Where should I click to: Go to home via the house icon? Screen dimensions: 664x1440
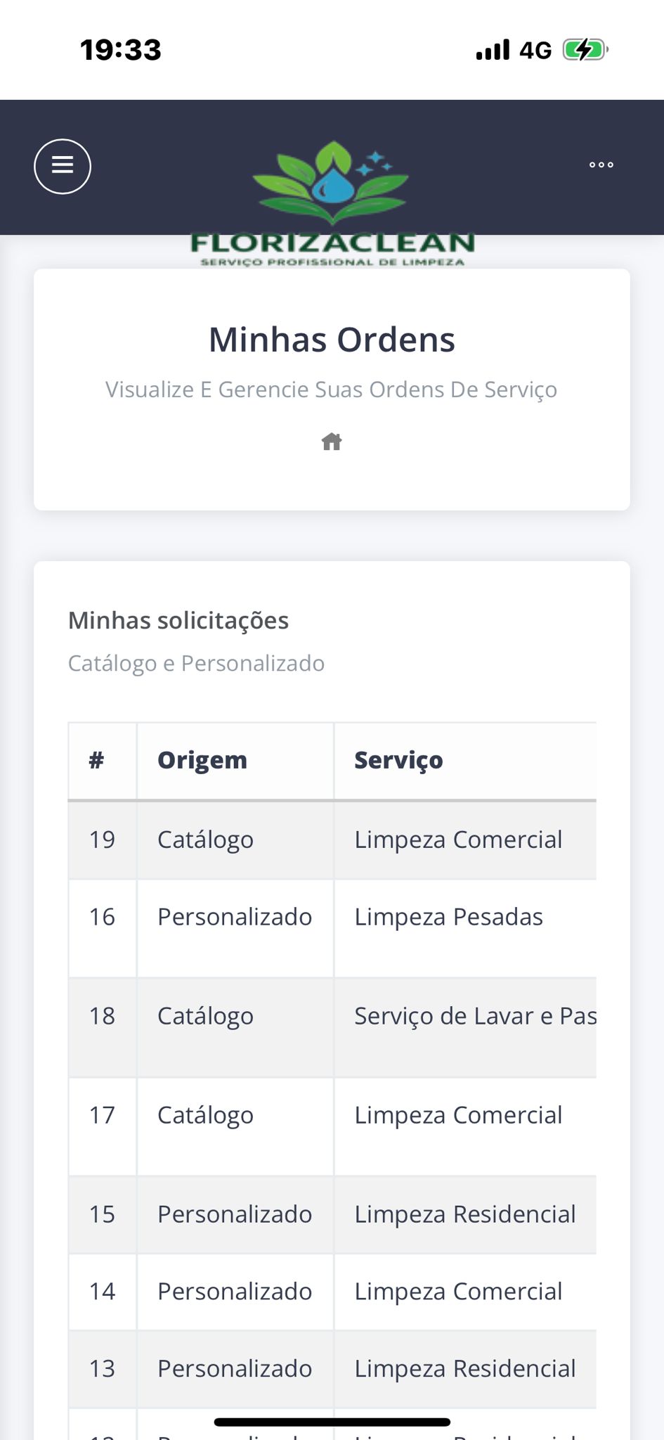(332, 442)
